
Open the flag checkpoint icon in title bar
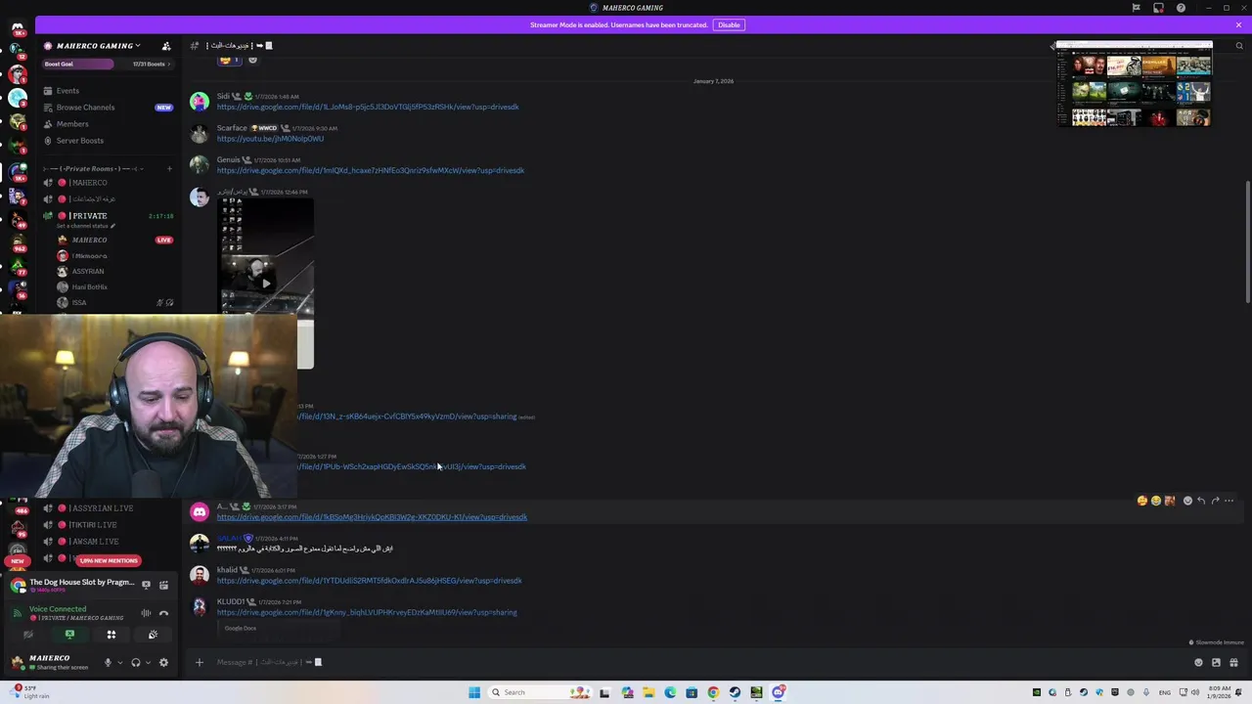[x=1136, y=8]
